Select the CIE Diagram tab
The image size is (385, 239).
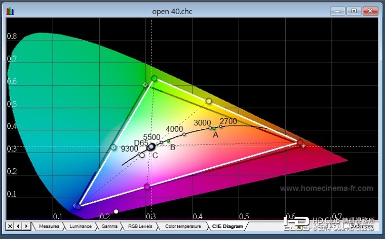point(227,226)
